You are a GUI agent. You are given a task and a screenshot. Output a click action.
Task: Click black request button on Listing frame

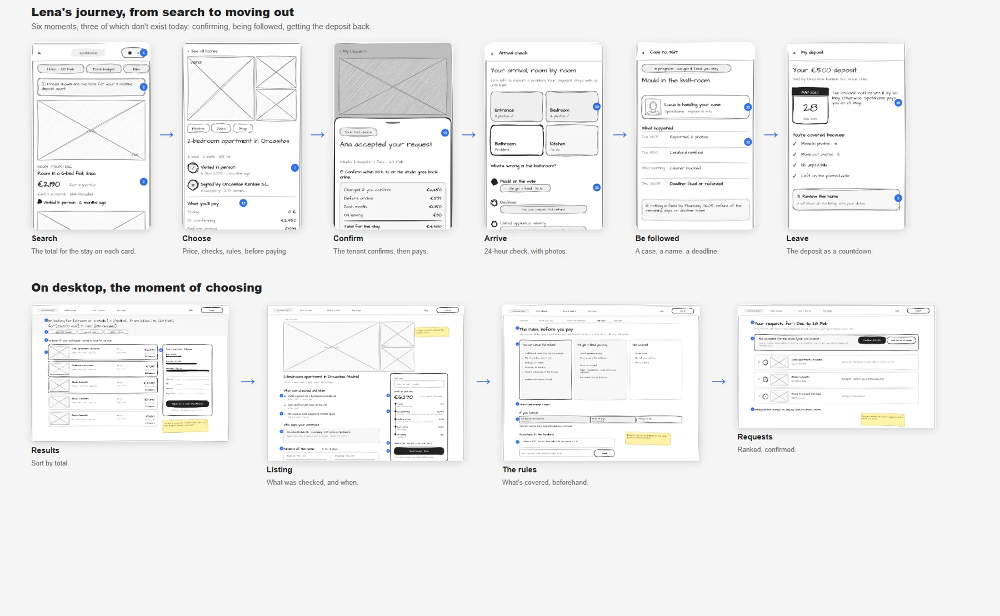(x=419, y=451)
